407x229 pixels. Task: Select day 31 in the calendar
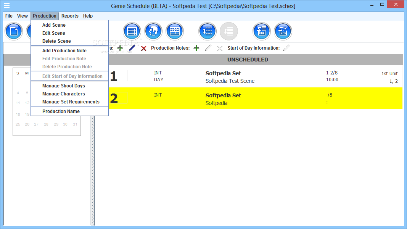pos(75,124)
